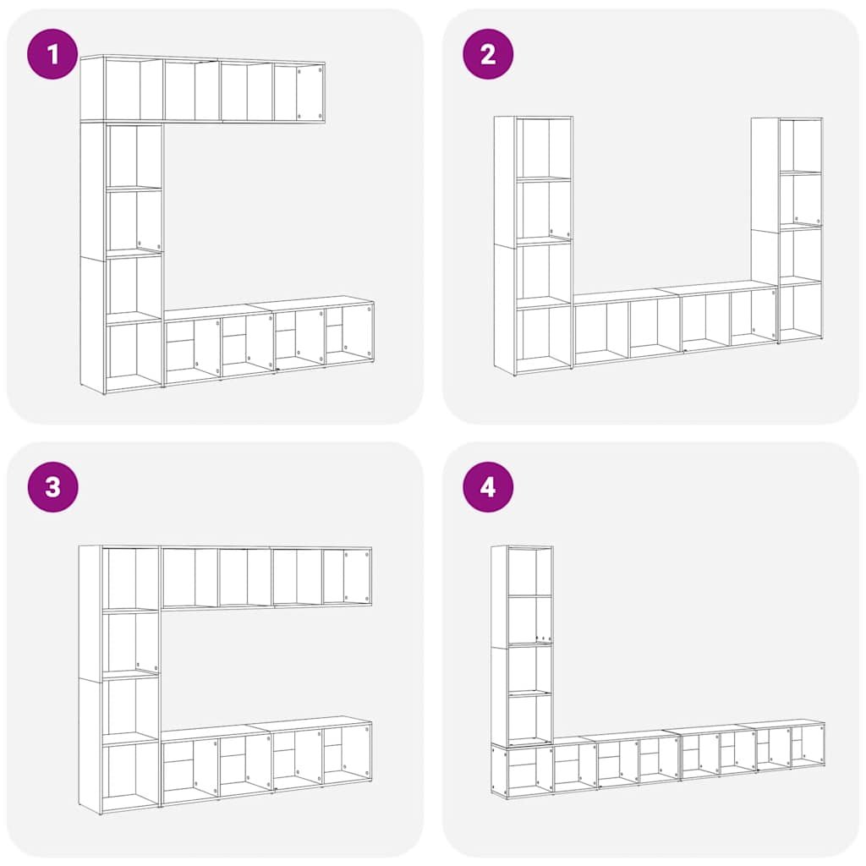The height and width of the screenshot is (866, 866).
Task: Click the upper horizontal cabinet in layout 3
Action: point(266,577)
